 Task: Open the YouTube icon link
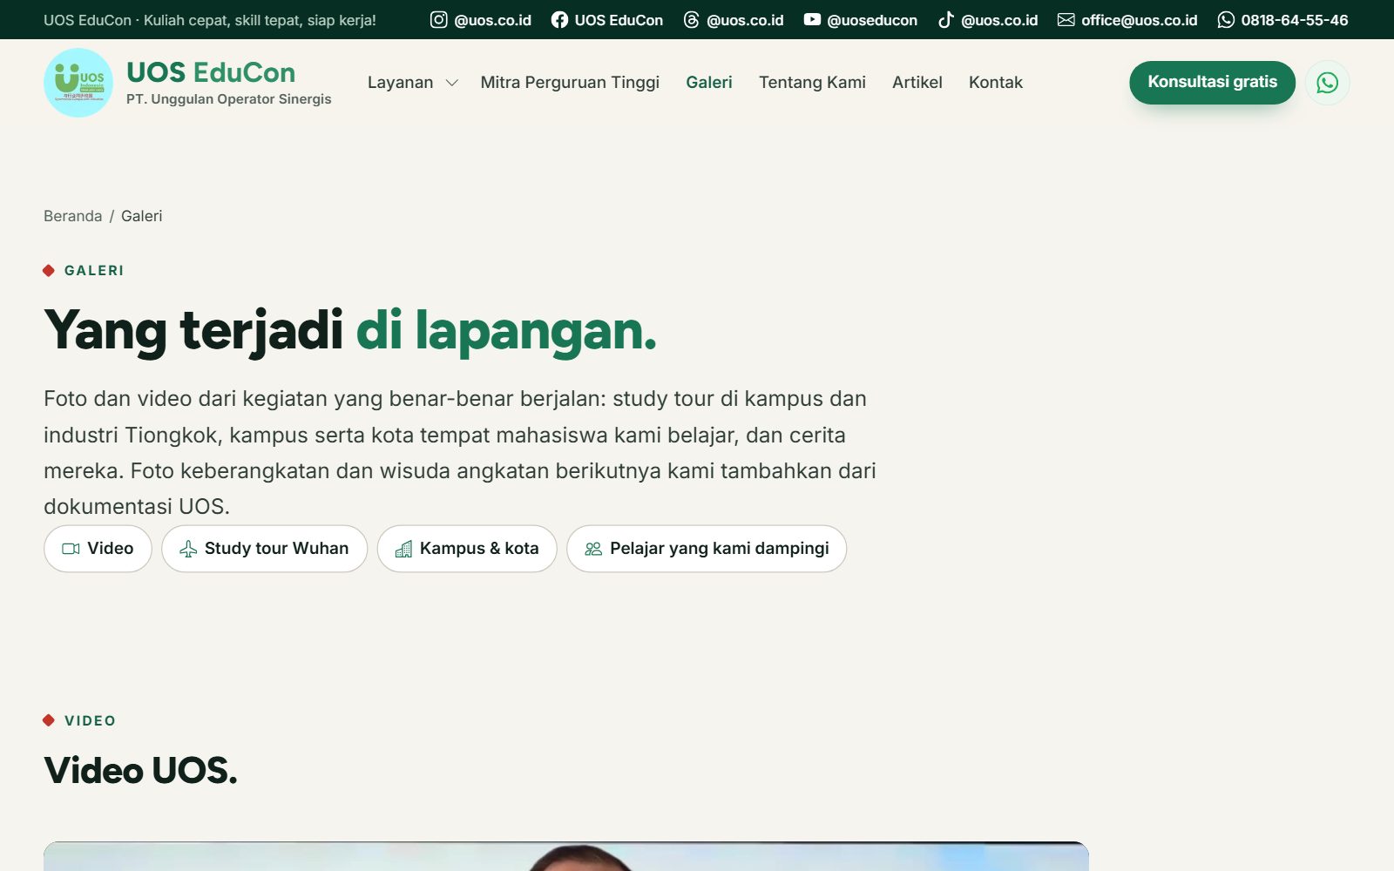(x=812, y=19)
